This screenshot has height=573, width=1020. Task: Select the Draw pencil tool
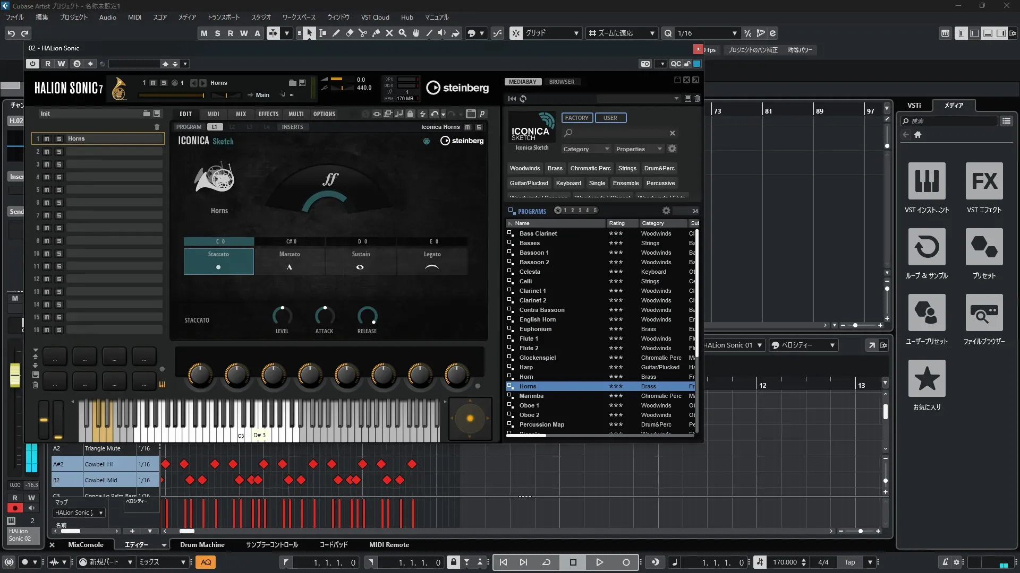(336, 33)
